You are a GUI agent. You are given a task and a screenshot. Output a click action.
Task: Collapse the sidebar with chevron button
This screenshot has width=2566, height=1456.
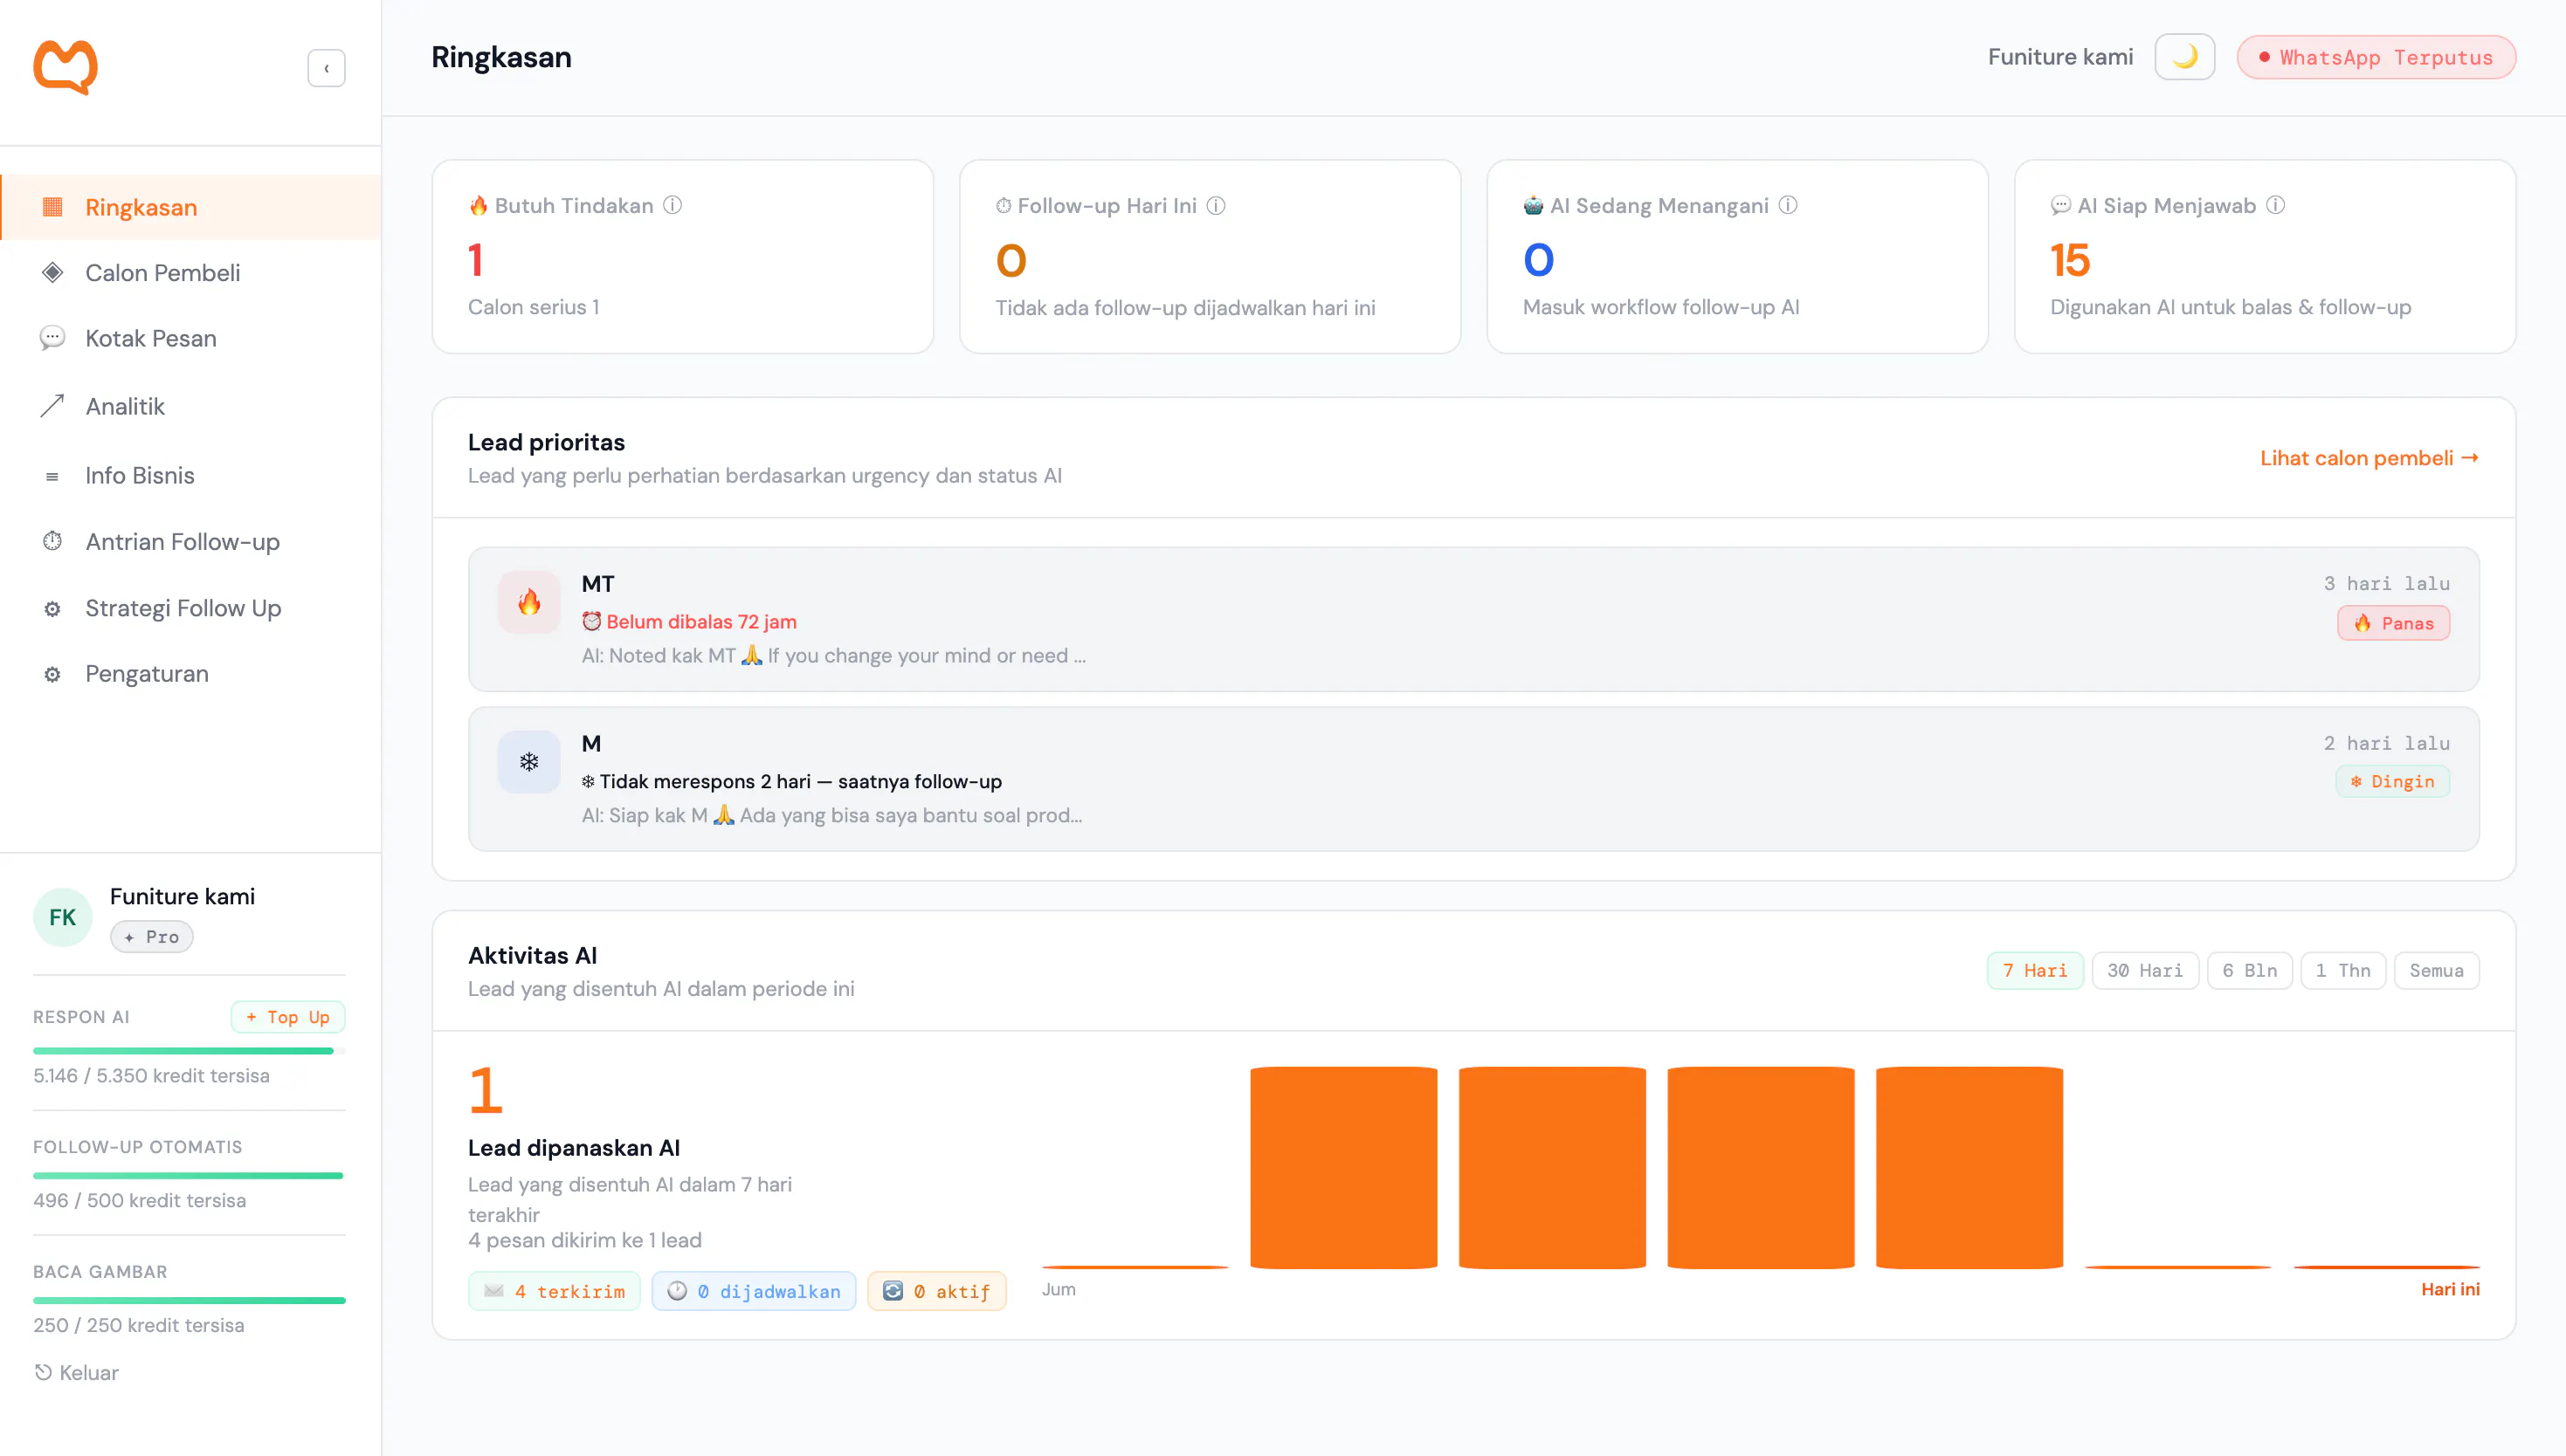point(326,68)
